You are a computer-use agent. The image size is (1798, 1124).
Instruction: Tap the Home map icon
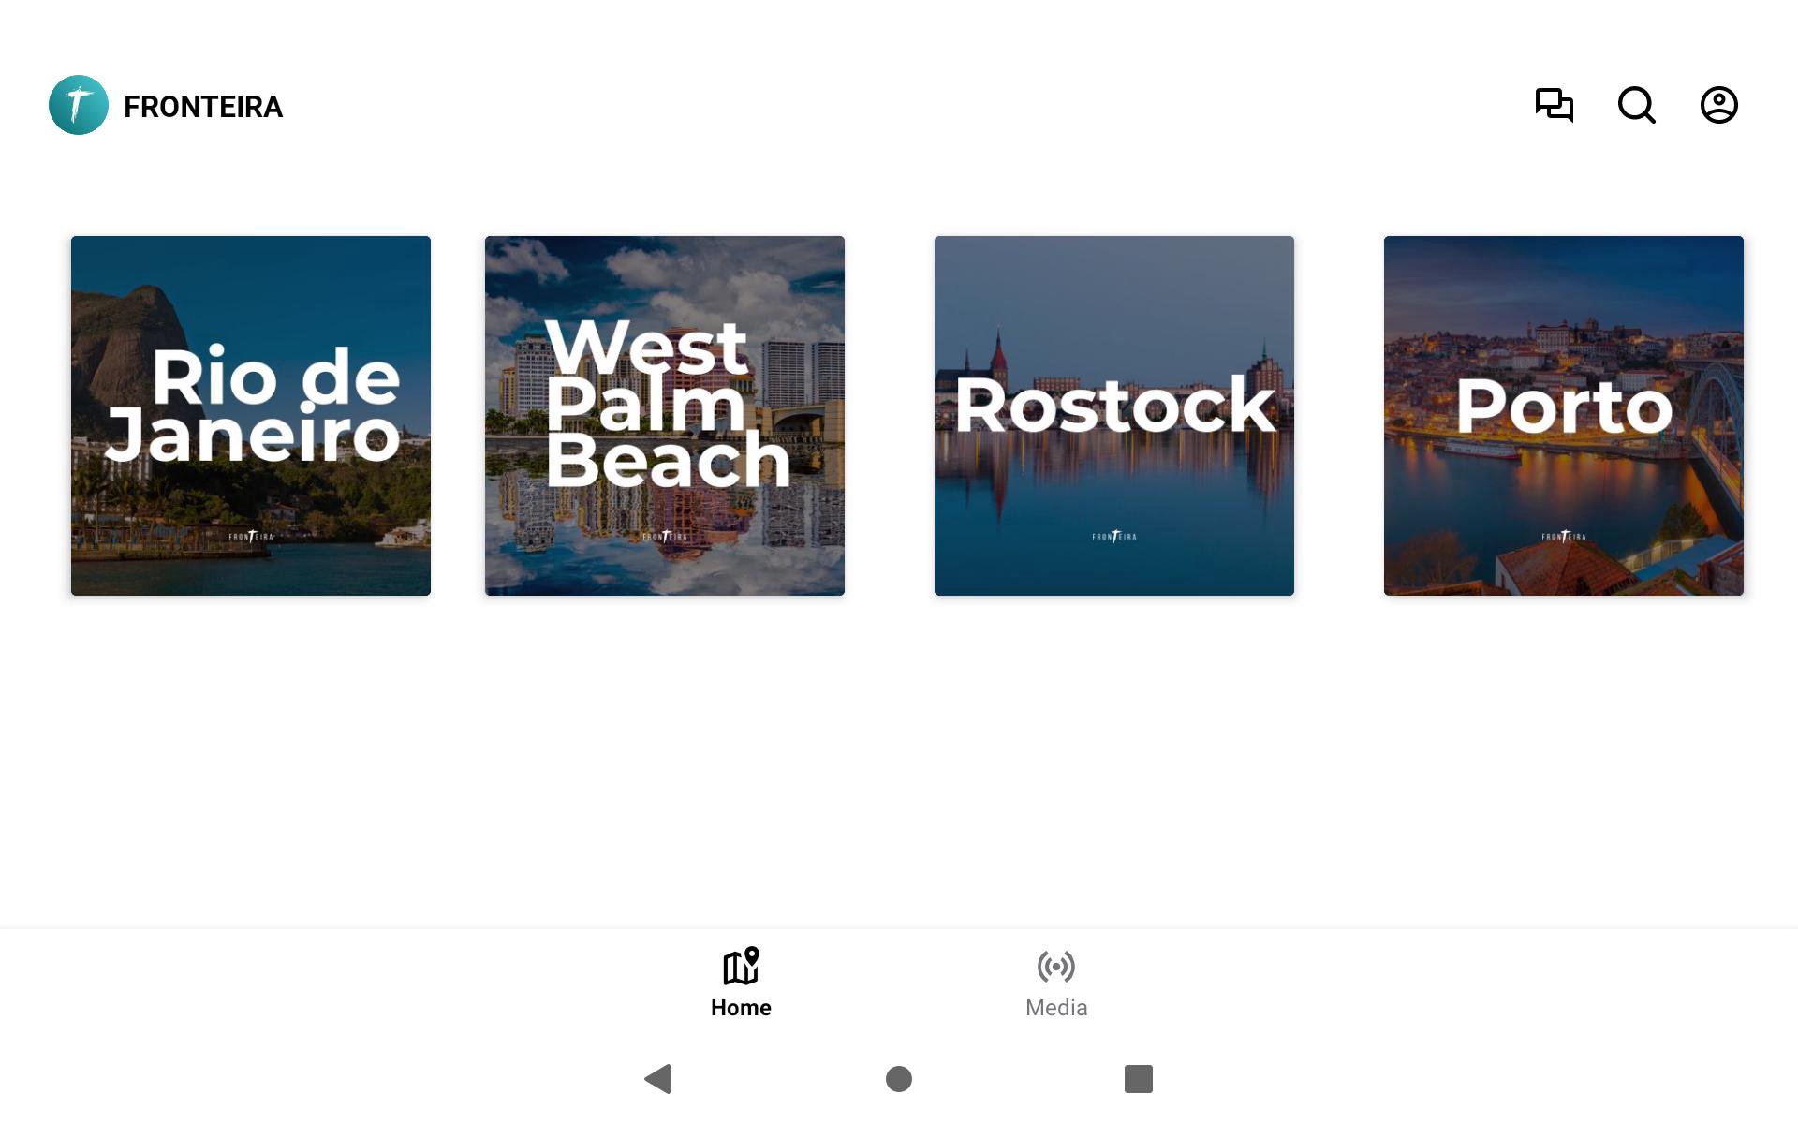(741, 967)
